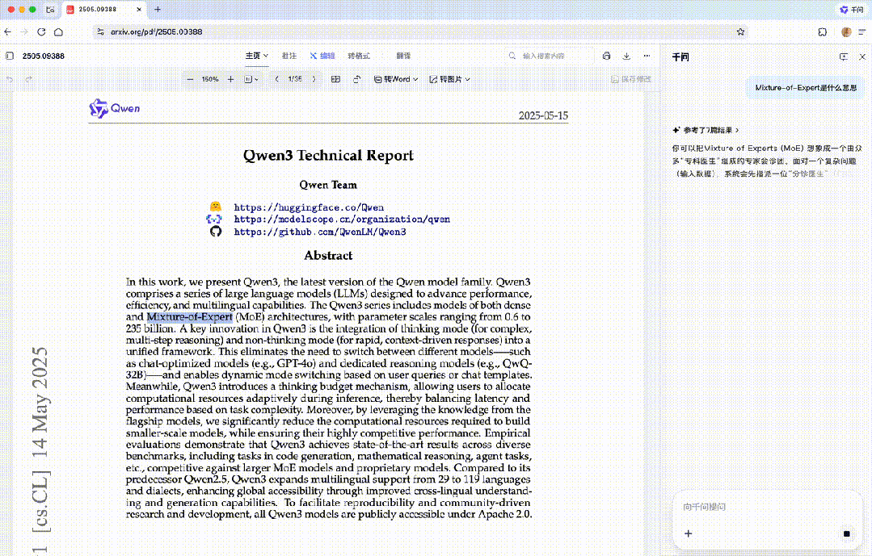Click the two-page layout view icon

(x=336, y=79)
